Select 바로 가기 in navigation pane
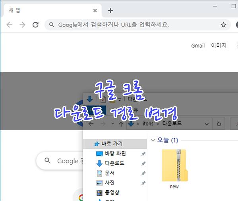This screenshot has width=238, height=201. coord(115,144)
